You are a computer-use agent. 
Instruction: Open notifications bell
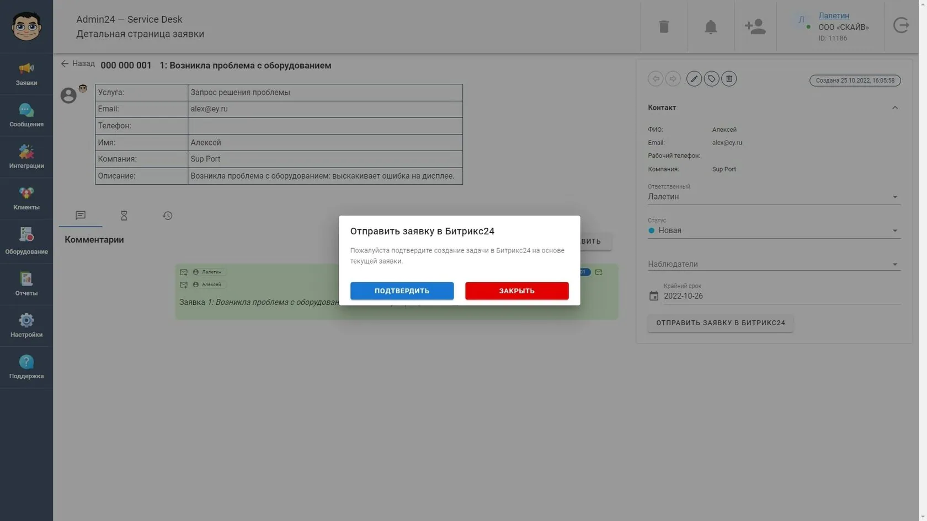click(x=711, y=26)
